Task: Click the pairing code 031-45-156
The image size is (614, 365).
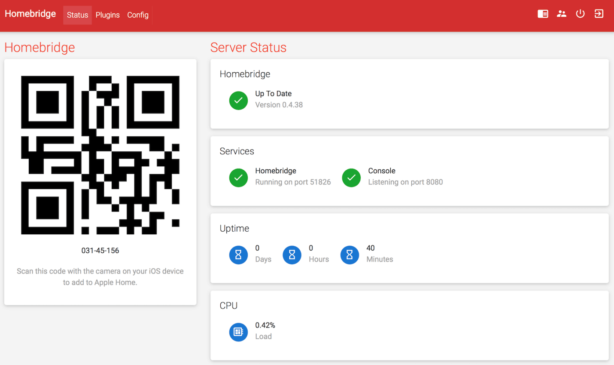Action: tap(100, 251)
